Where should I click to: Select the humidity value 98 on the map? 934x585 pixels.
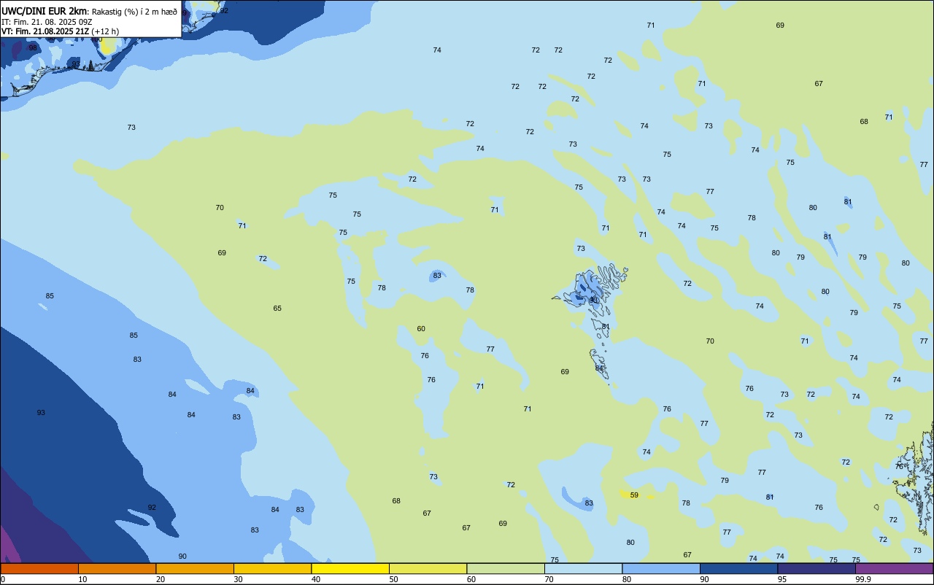[x=33, y=47]
